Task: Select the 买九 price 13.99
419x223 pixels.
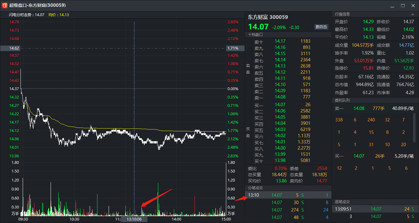Action: [x=280, y=154]
